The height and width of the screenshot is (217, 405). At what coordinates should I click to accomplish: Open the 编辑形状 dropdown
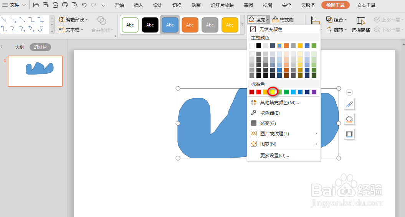(x=73, y=20)
